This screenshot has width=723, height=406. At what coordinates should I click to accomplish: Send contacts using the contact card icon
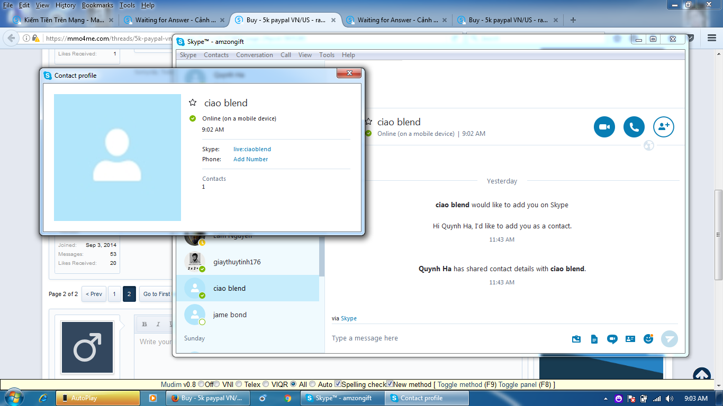point(630,339)
